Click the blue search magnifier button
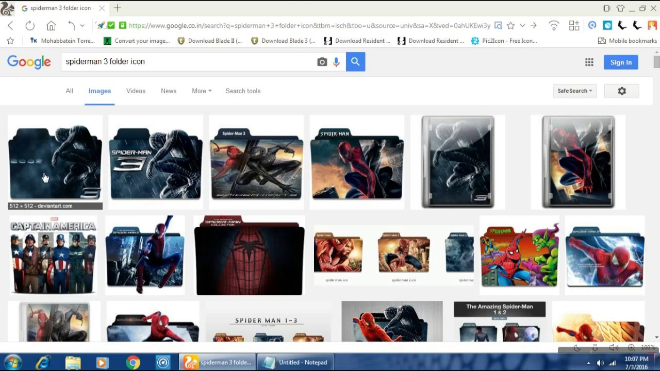 [355, 62]
